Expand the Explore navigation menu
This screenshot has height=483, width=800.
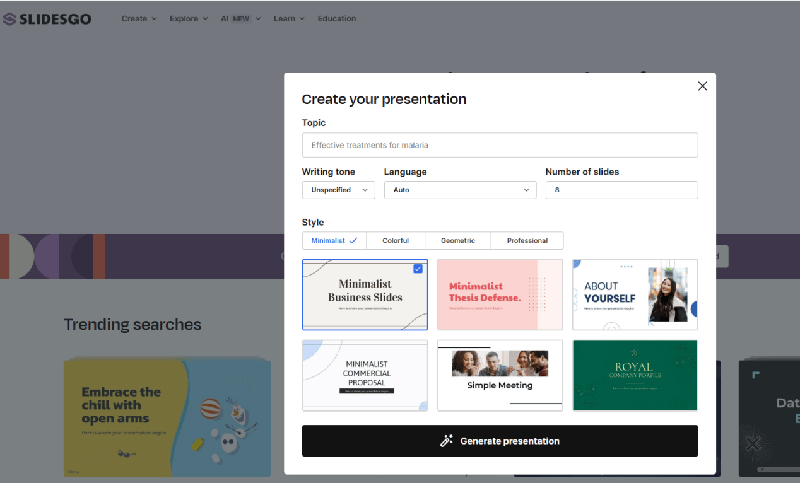(x=188, y=19)
